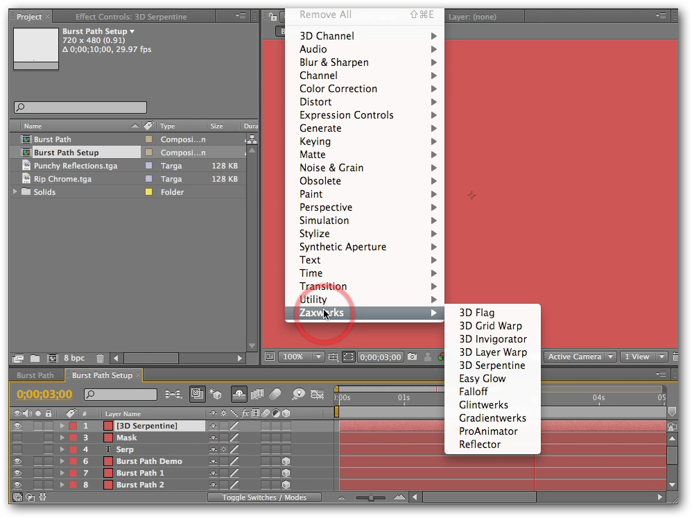Click the current time 0;00;03;00 in timeline
Viewport: 692px width, 518px height.
click(x=44, y=394)
